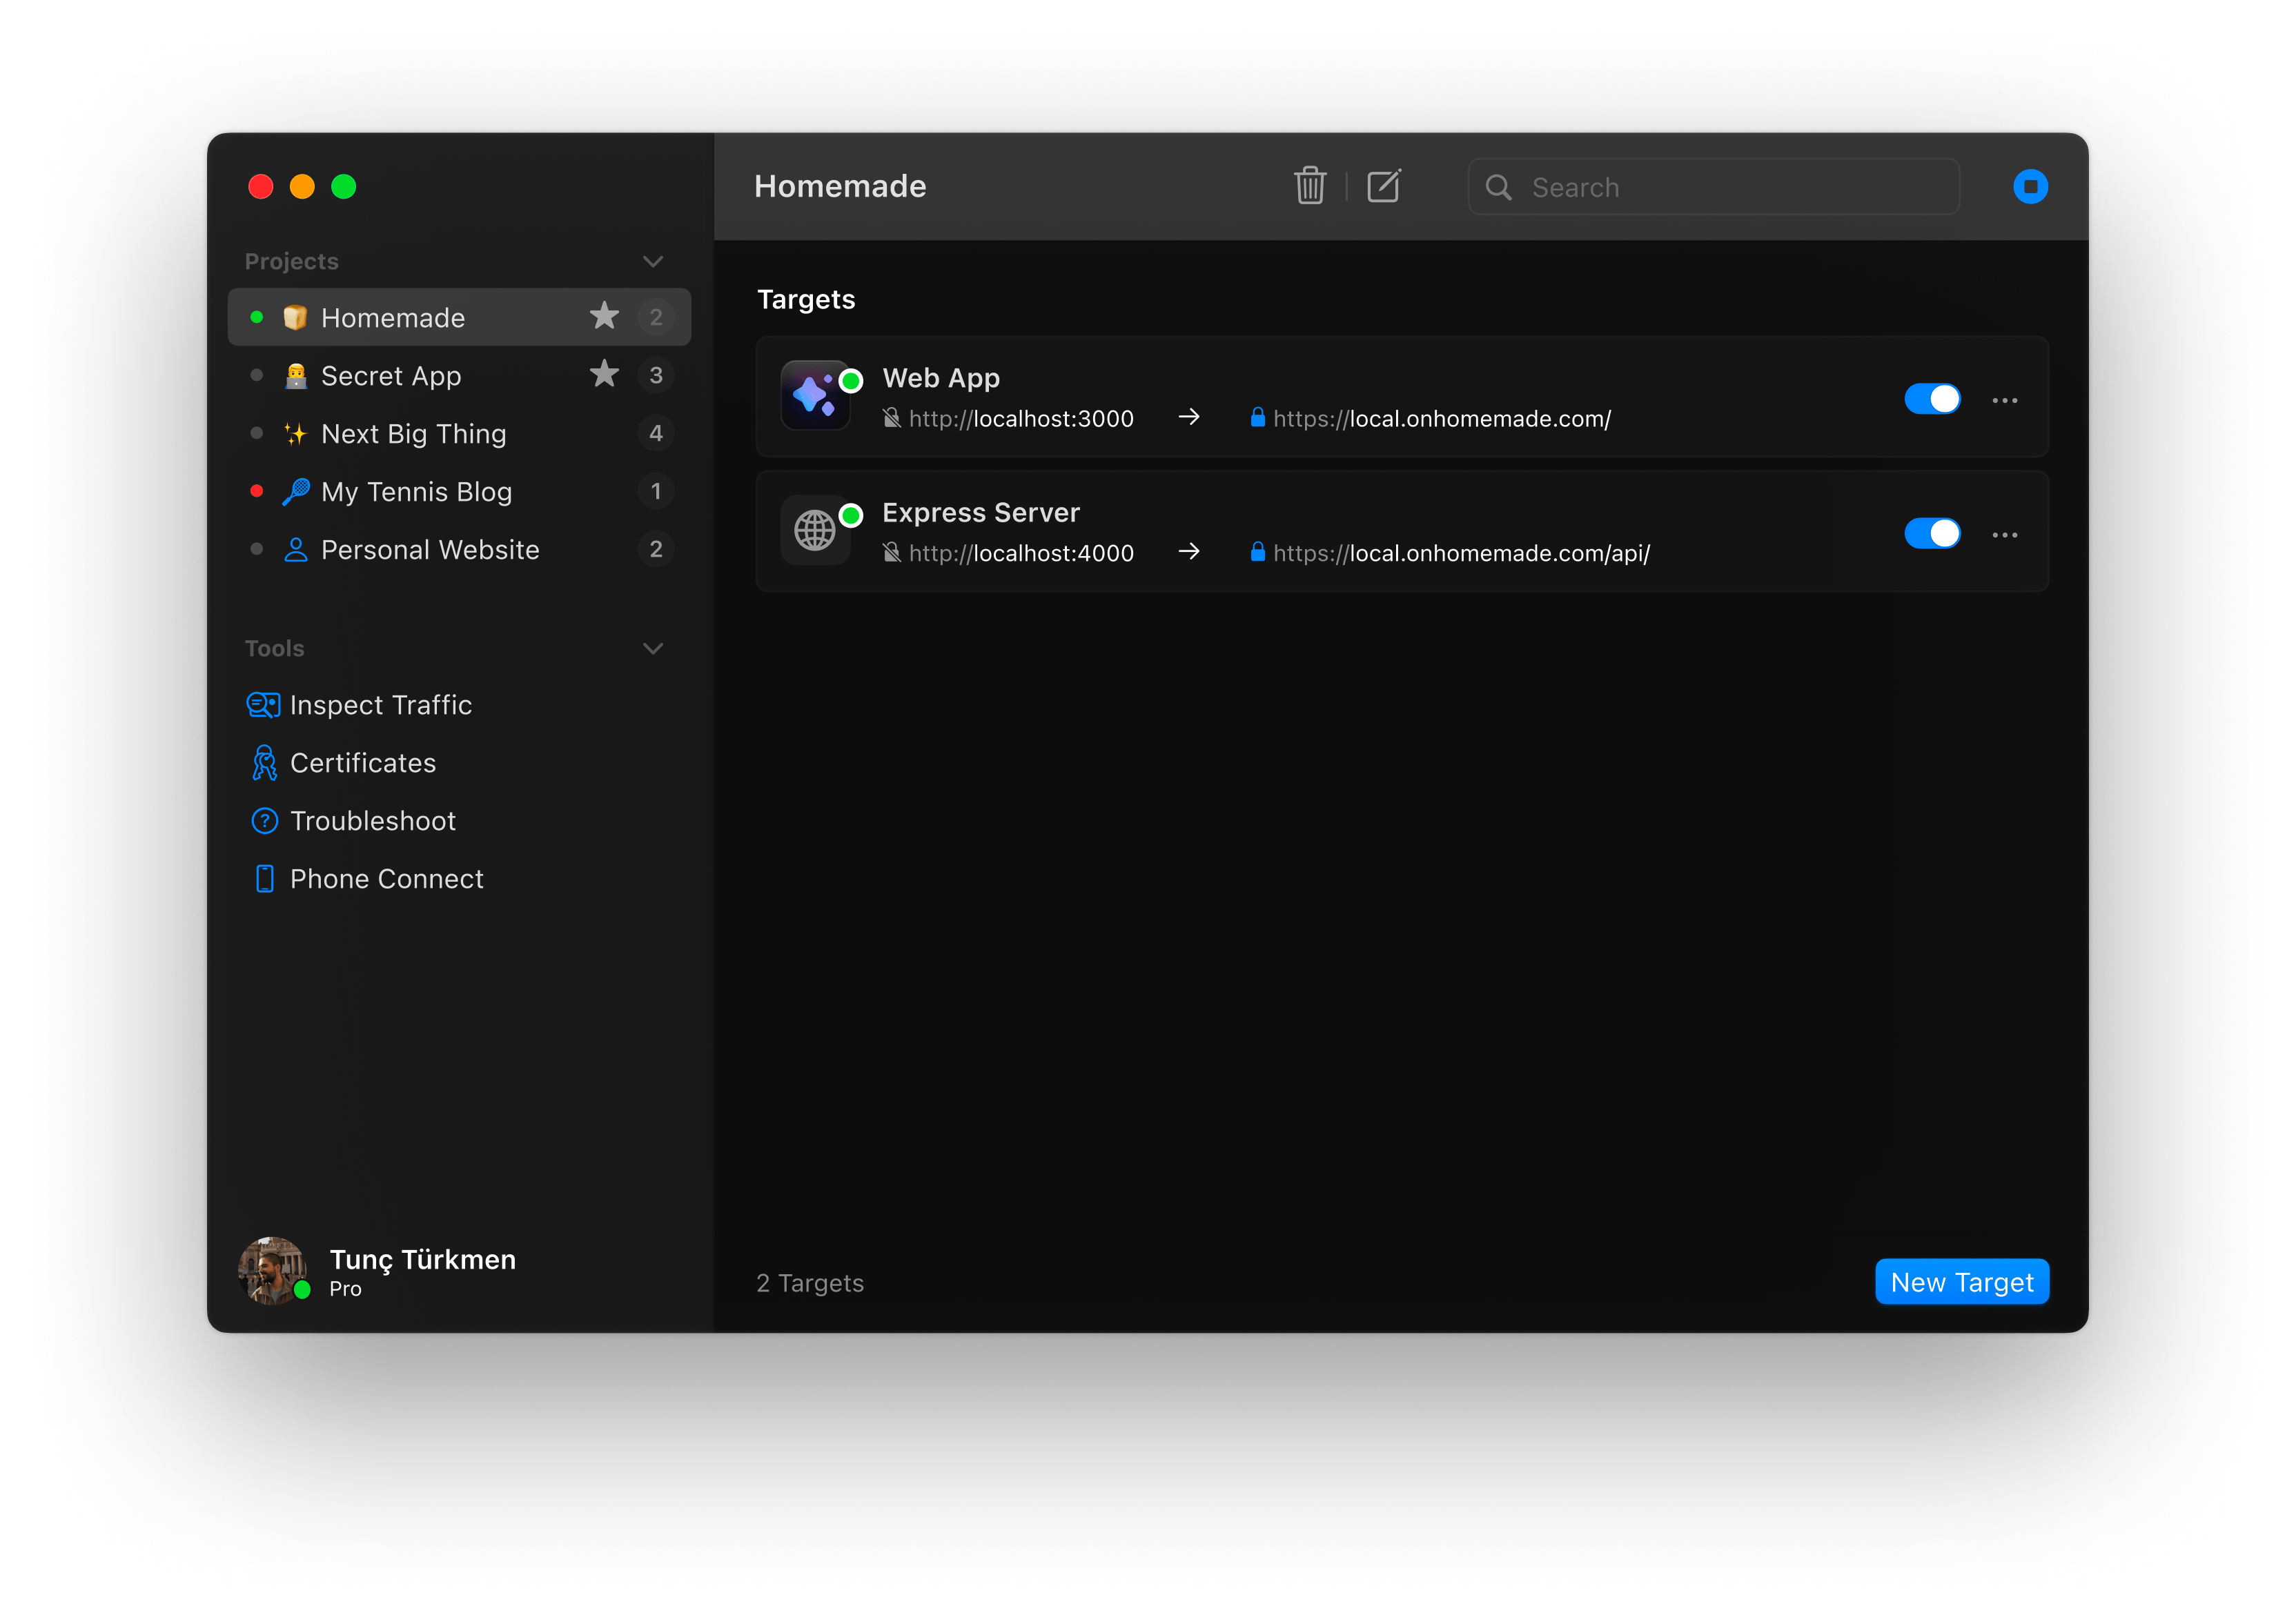Open Web App more options ellipsis
The image size is (2296, 1615).
2004,399
